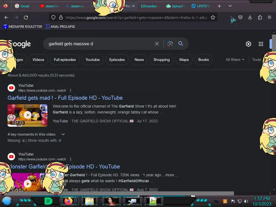Open the volume speaker tray icon
Image resolution: width=276 pixels, height=207 pixels.
(x=246, y=201)
